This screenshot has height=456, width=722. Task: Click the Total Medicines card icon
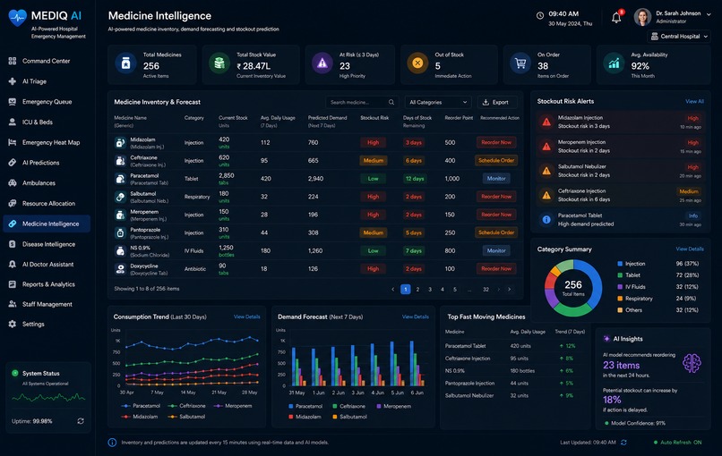125,63
